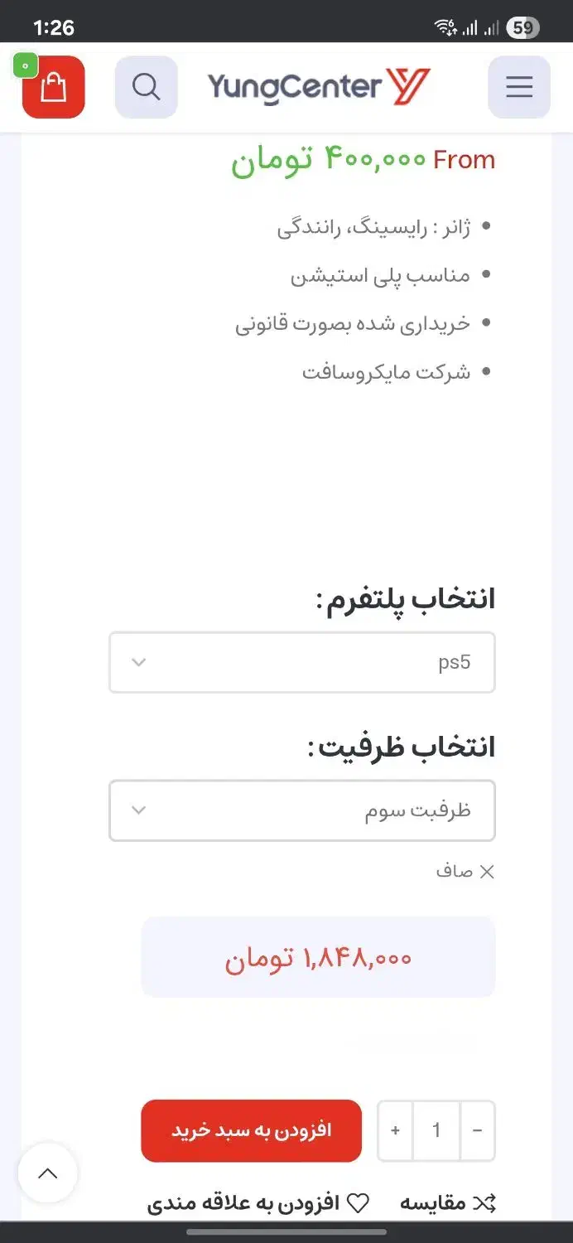Click the heart wishlist icon

click(x=358, y=1203)
